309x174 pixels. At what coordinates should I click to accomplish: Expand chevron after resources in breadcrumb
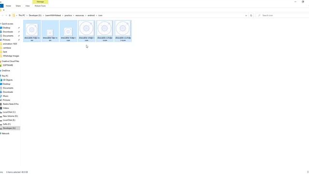point(86,15)
